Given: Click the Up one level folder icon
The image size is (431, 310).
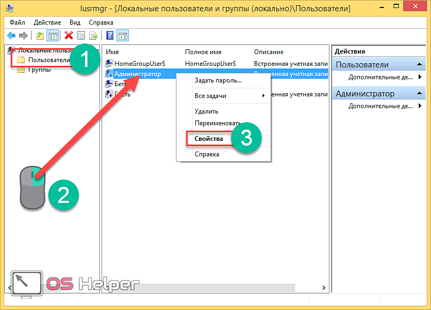Looking at the screenshot, I should click(40, 36).
